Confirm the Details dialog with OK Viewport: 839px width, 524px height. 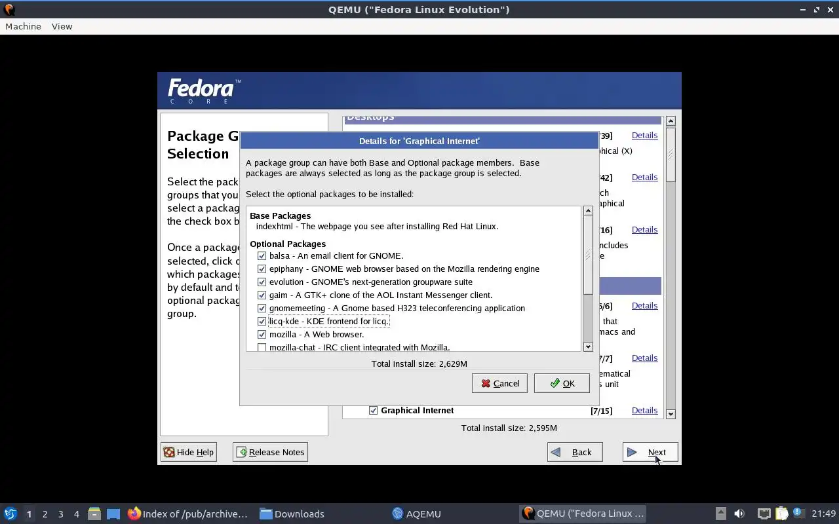tap(562, 383)
